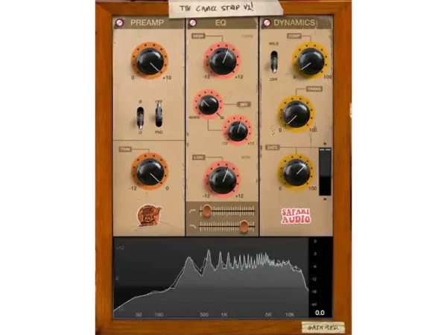
Task: Click the LOW band label
Action: [x=199, y=157]
